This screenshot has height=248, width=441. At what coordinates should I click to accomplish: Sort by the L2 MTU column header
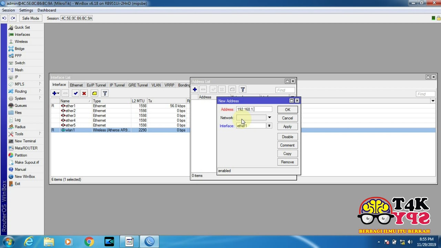pos(139,101)
